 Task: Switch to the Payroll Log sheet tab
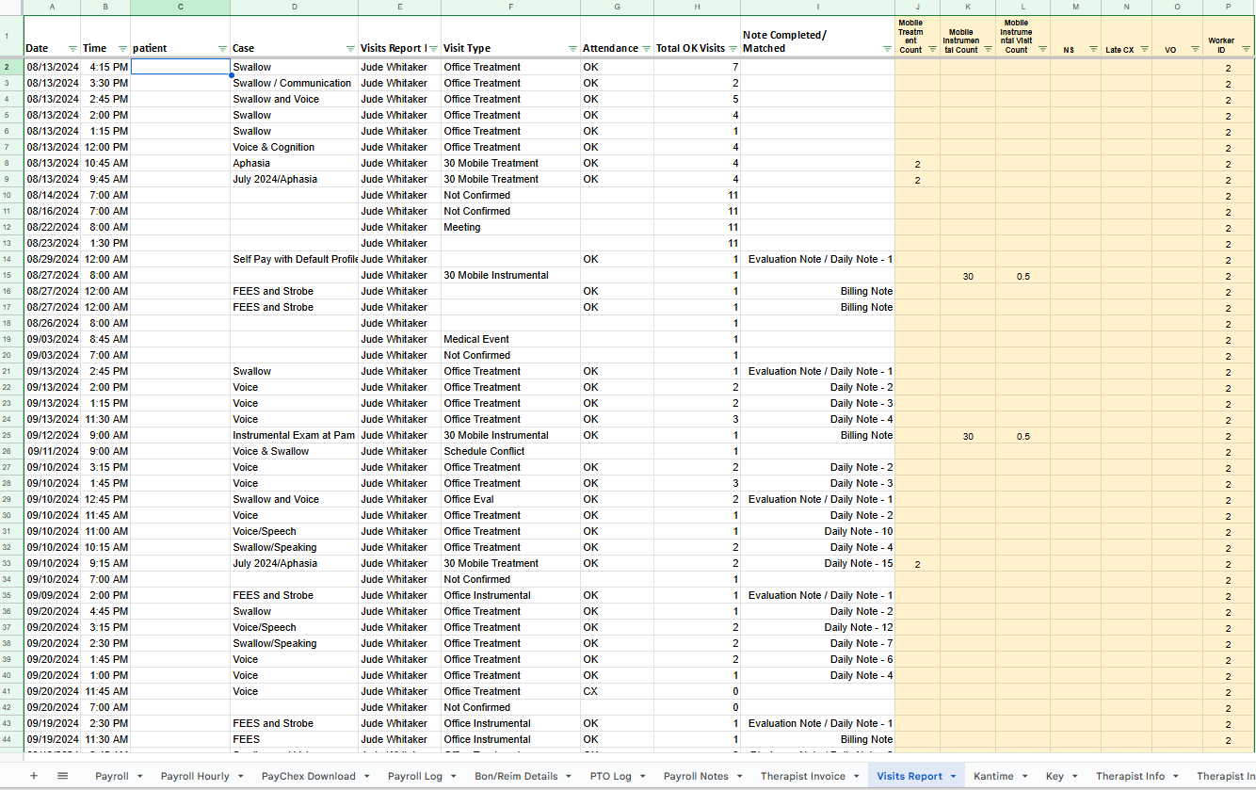415,777
